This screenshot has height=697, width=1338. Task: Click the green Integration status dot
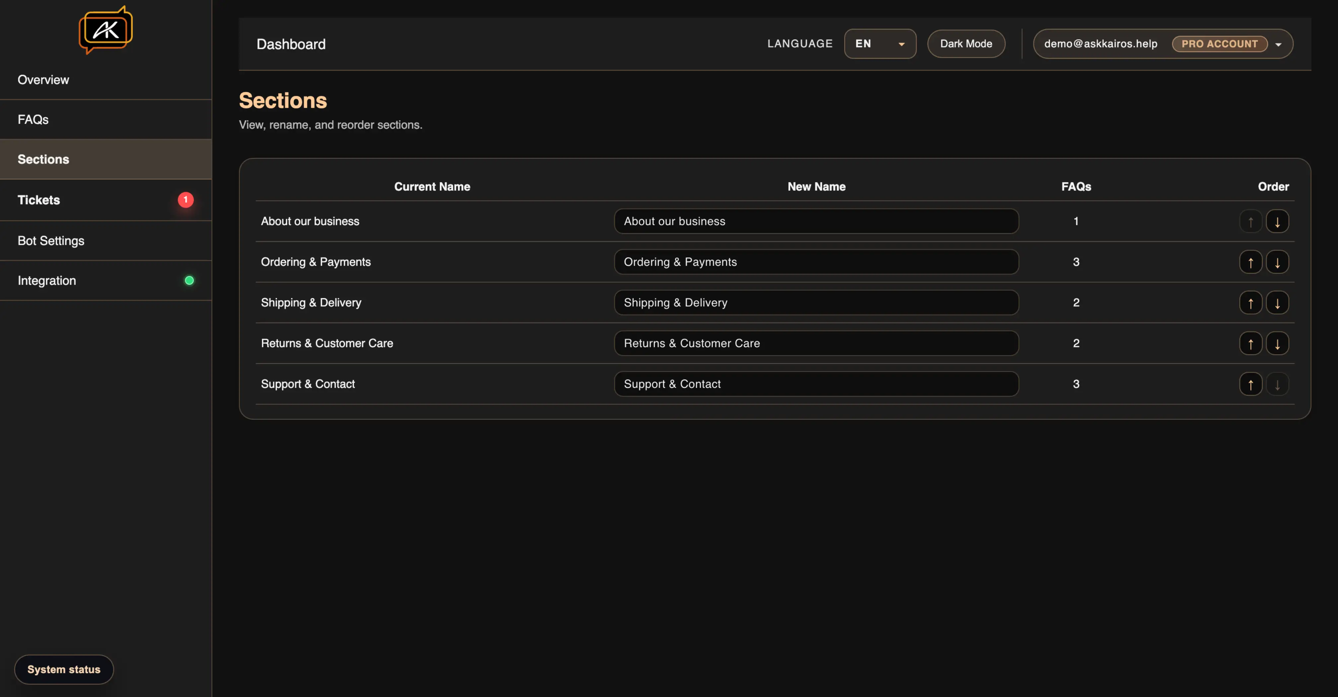click(x=189, y=280)
